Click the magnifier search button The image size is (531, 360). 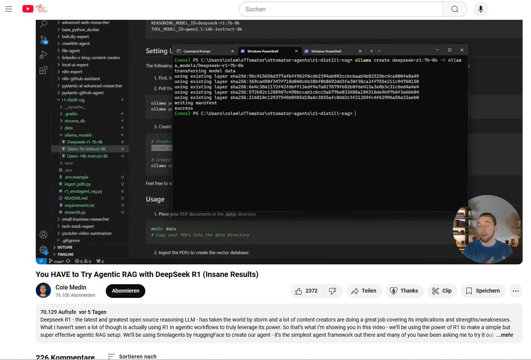[x=455, y=9]
